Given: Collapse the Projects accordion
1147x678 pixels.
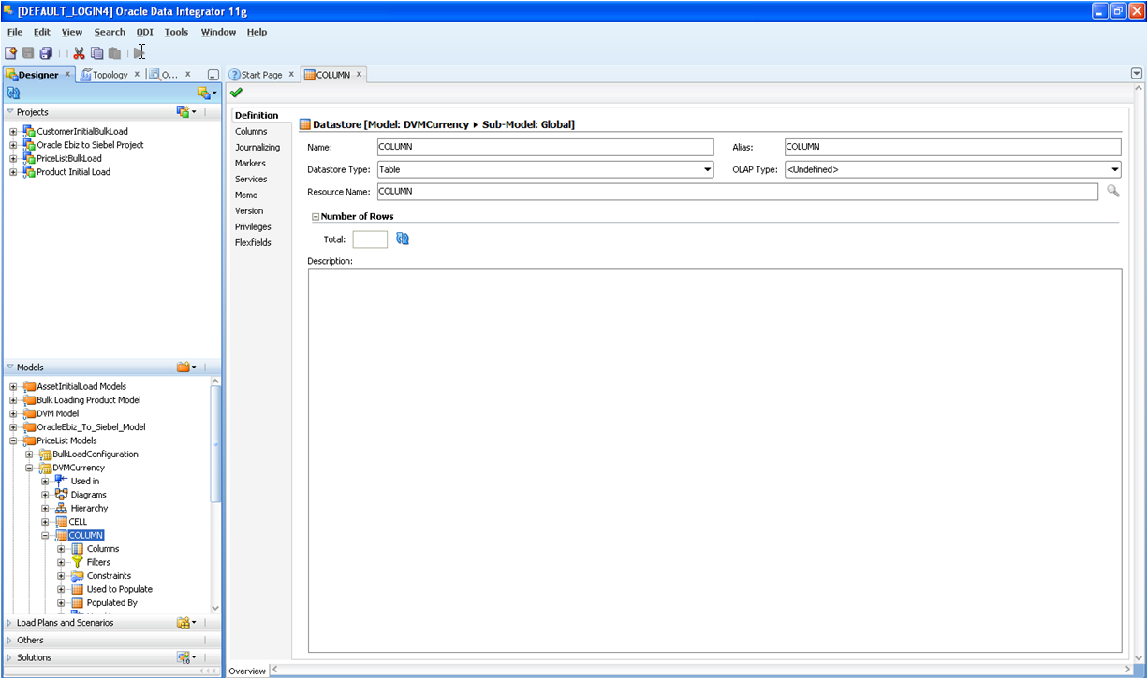Looking at the screenshot, I should (x=10, y=112).
